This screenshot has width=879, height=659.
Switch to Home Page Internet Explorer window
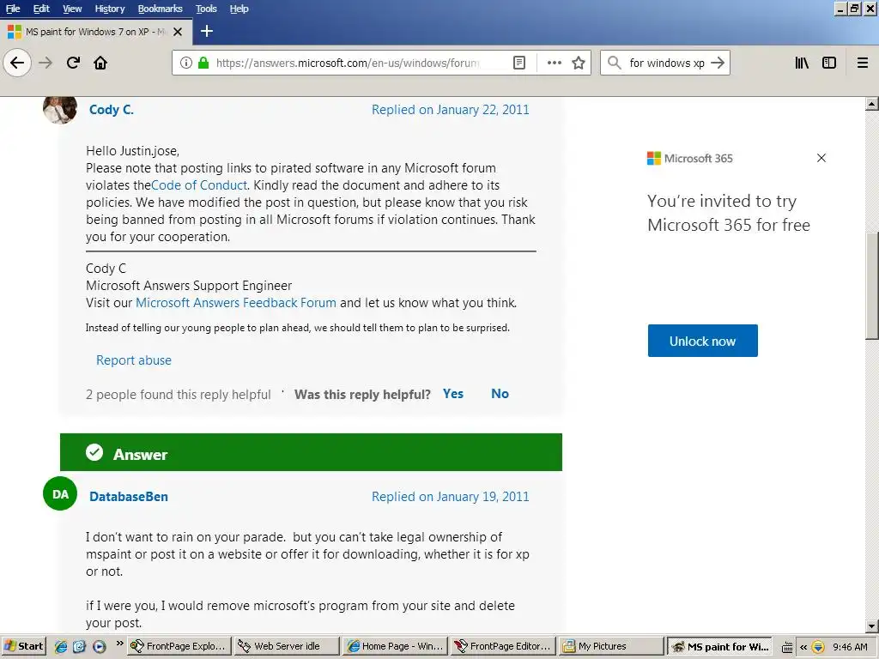point(395,646)
